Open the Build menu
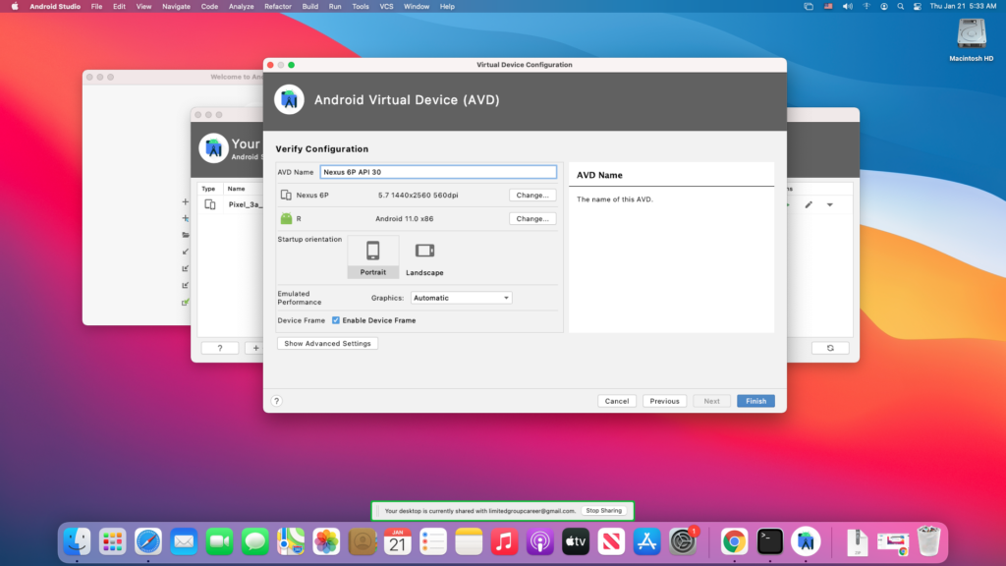1006x566 pixels. (309, 7)
